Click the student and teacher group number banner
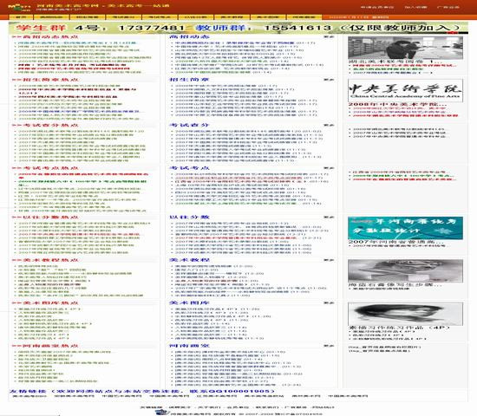 click(x=238, y=28)
